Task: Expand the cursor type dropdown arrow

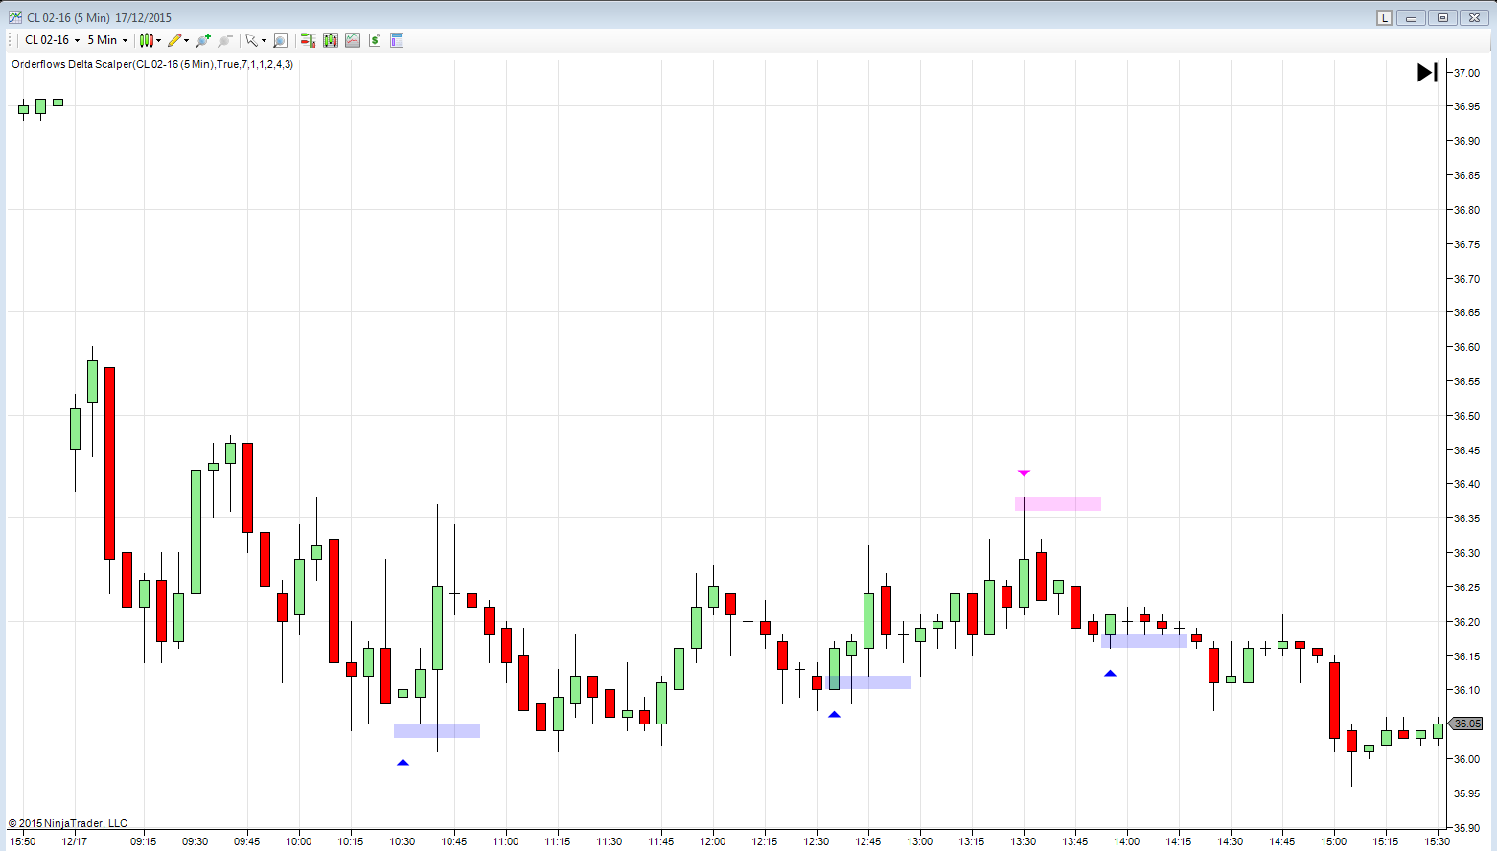Action: (x=264, y=40)
